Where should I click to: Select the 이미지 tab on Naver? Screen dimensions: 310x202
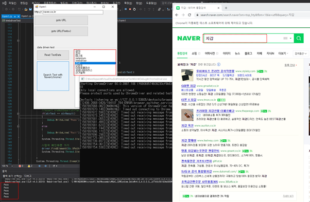click(227, 53)
